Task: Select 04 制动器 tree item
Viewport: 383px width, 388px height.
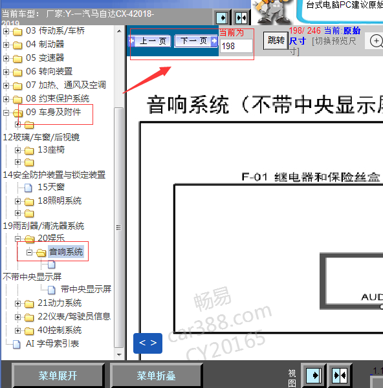Action: point(45,44)
